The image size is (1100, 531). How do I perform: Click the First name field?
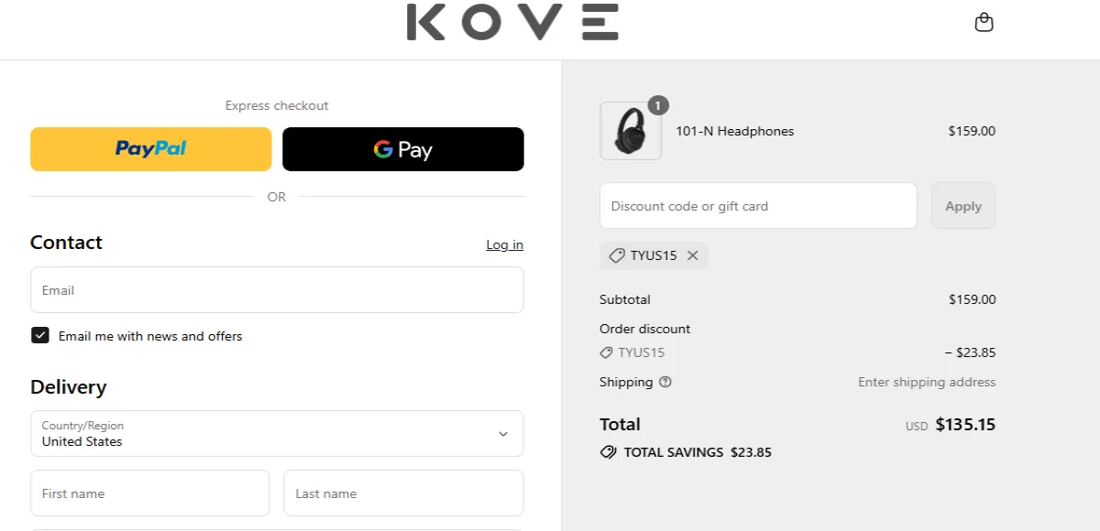[x=150, y=493]
